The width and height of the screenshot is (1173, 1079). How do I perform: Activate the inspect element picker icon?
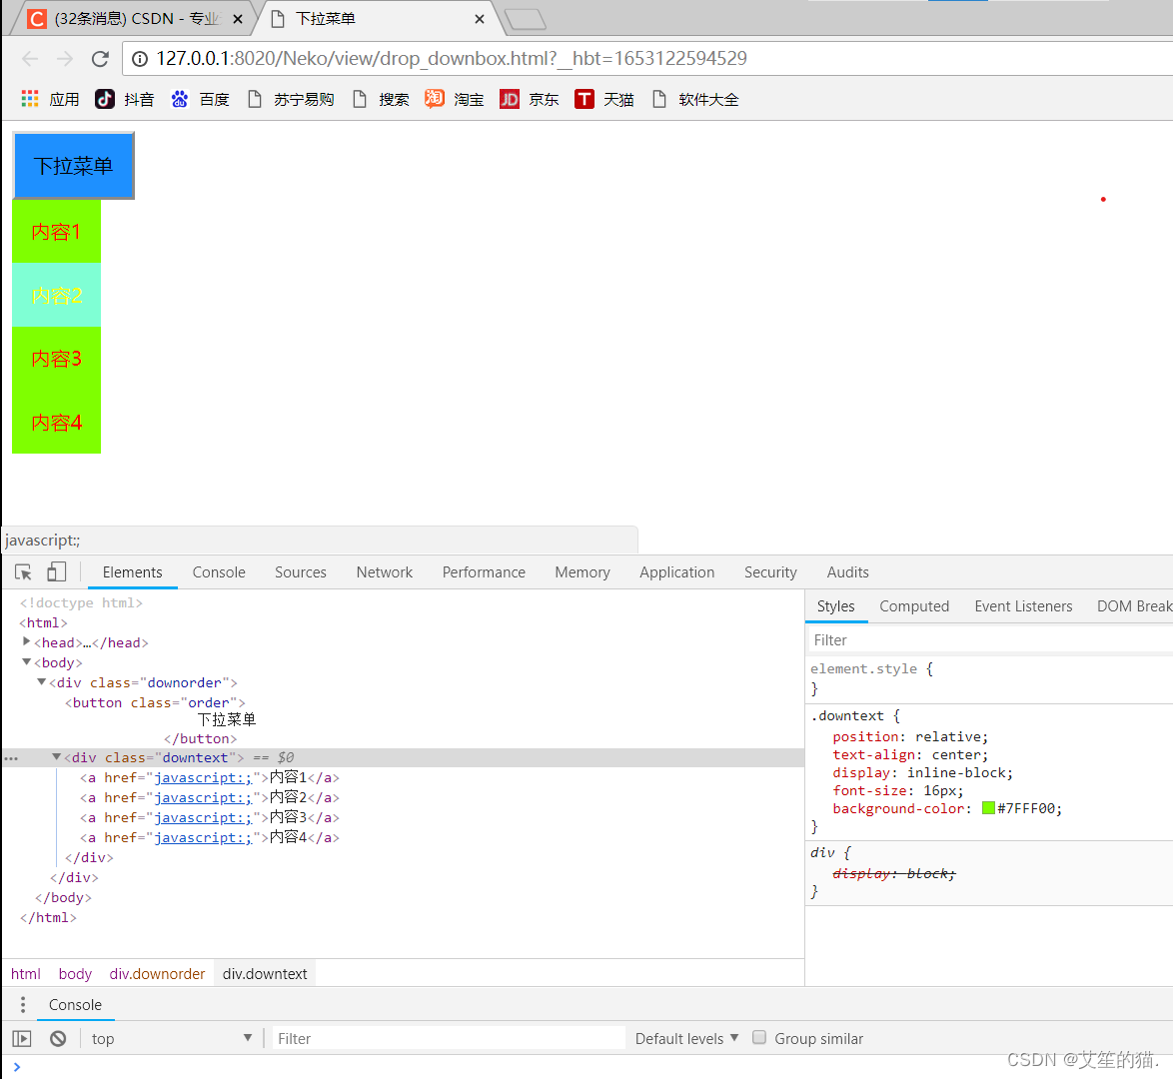23,572
